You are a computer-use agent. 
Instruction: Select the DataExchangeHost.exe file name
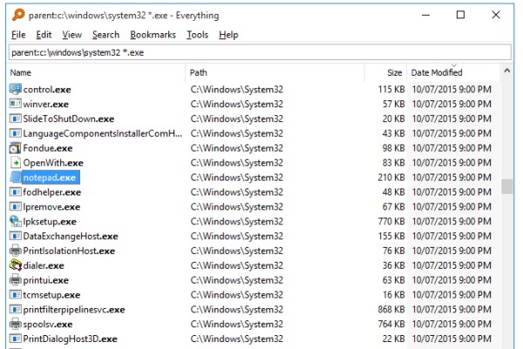pos(71,236)
